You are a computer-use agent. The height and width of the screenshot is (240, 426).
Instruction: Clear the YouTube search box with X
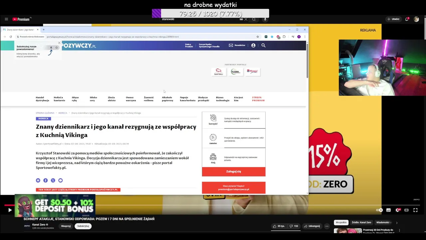246,19
